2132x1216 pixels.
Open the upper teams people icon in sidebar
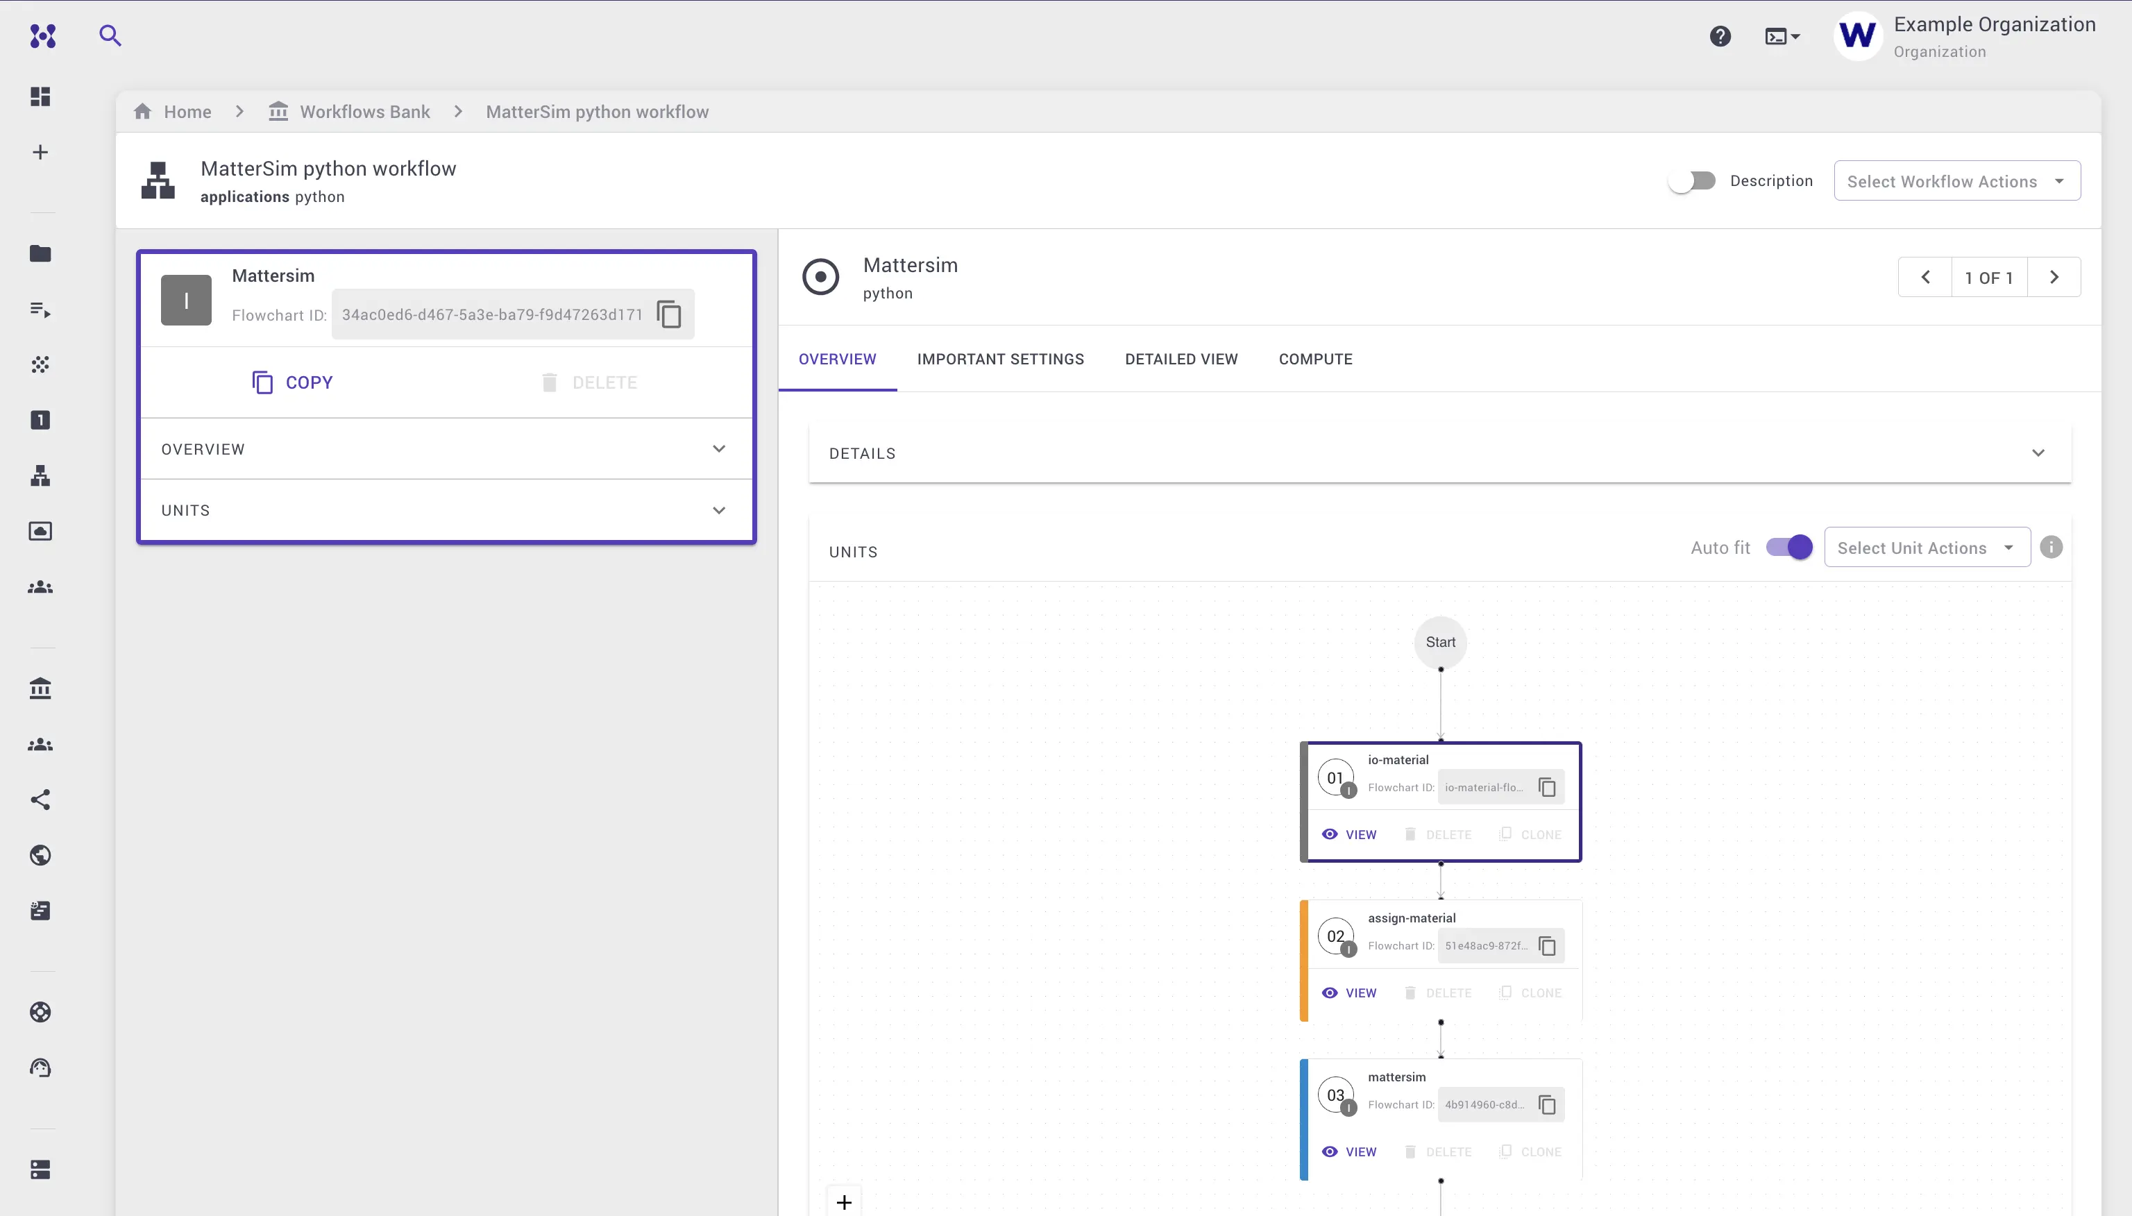tap(40, 587)
